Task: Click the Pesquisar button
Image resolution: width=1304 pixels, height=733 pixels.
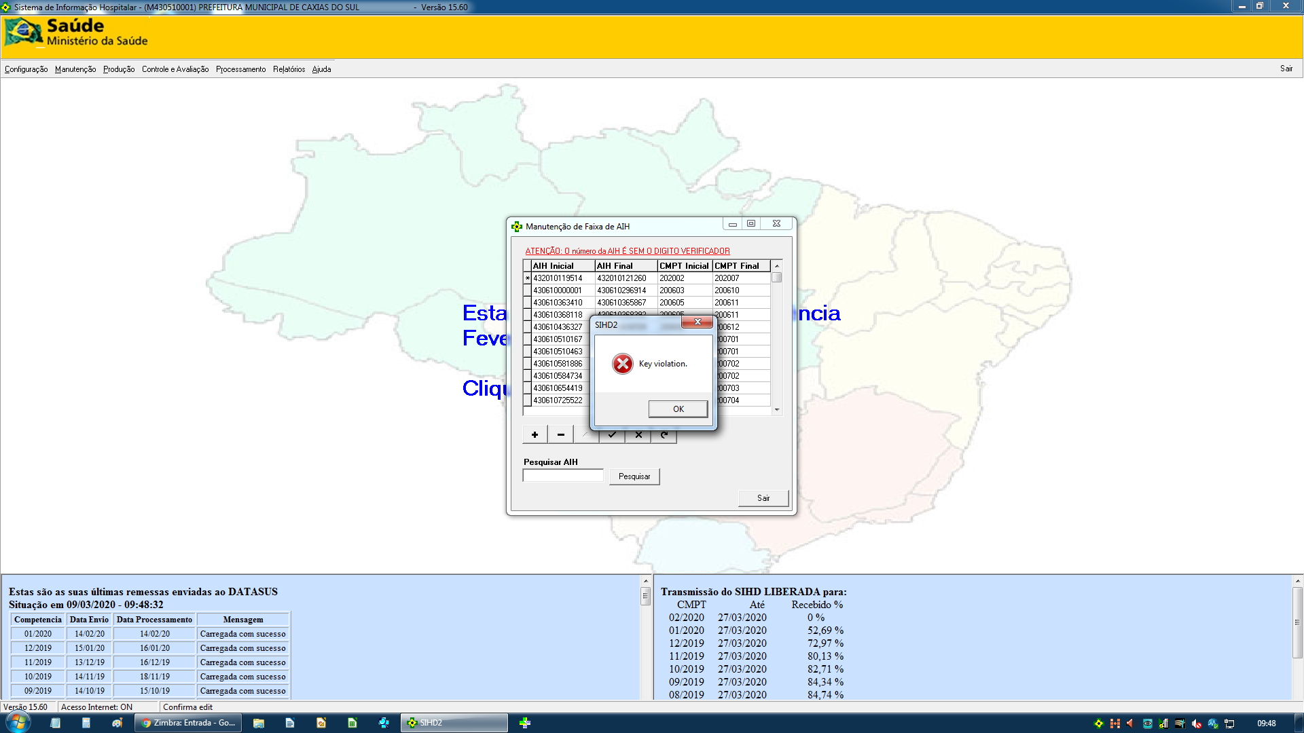Action: pyautogui.click(x=634, y=476)
